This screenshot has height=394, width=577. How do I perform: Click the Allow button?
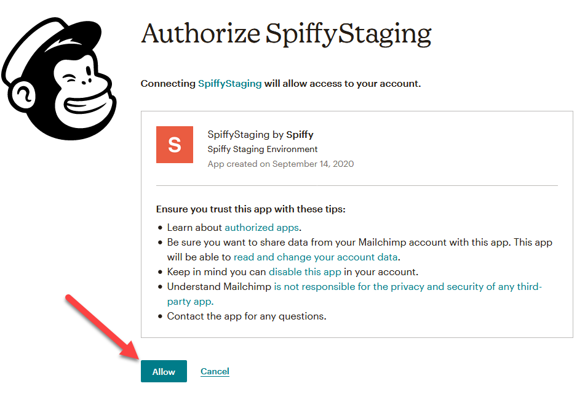(x=164, y=371)
